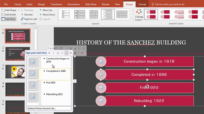Click Decrease Font Size in mini toolbar

(75, 48)
